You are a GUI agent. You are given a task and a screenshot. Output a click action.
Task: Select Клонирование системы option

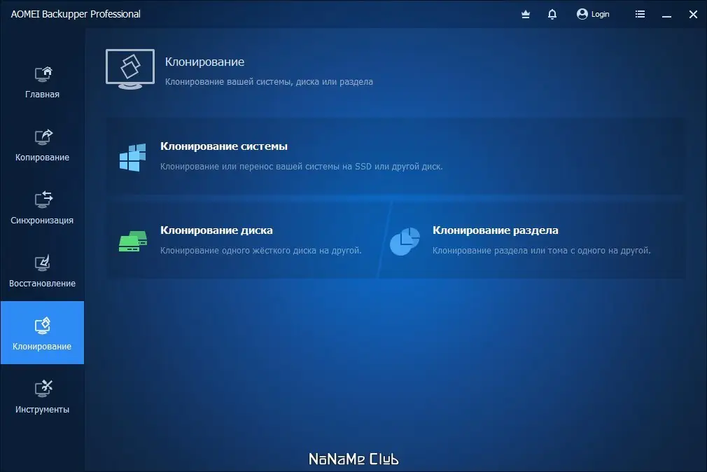(224, 146)
